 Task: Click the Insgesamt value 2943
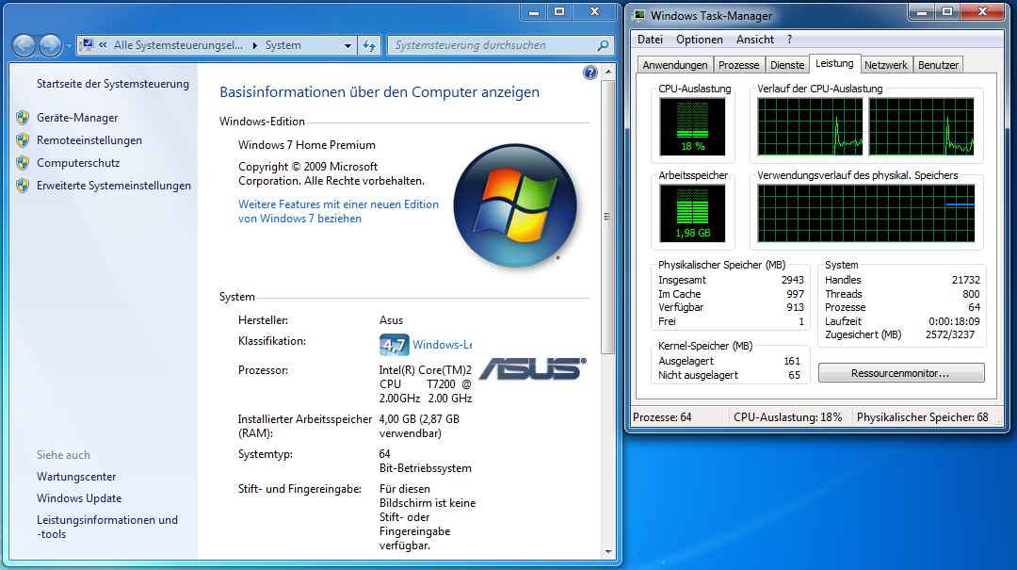pos(793,281)
